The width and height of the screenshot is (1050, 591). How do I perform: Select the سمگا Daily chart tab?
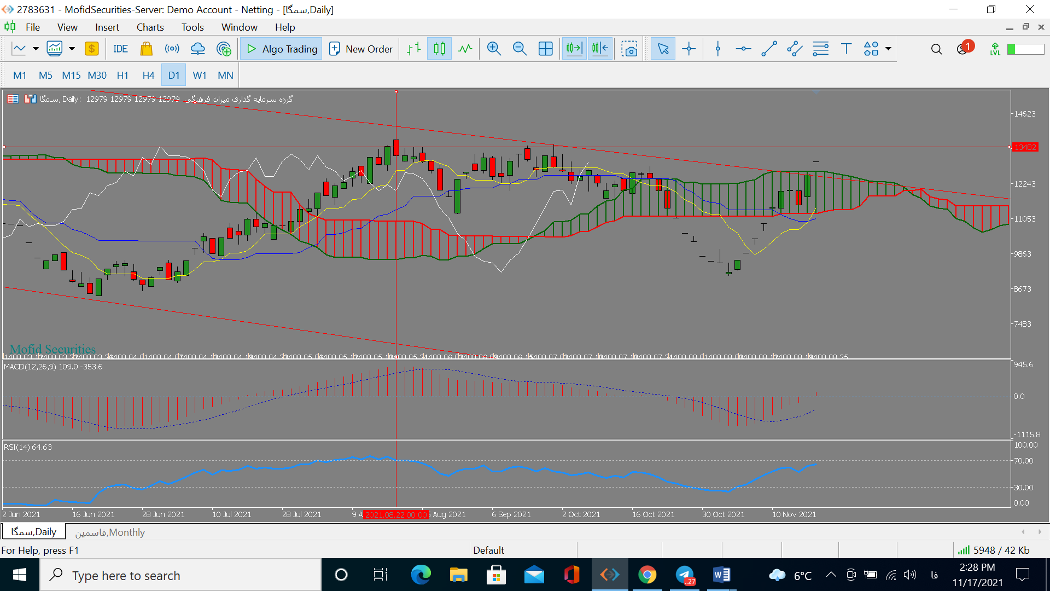tap(33, 532)
